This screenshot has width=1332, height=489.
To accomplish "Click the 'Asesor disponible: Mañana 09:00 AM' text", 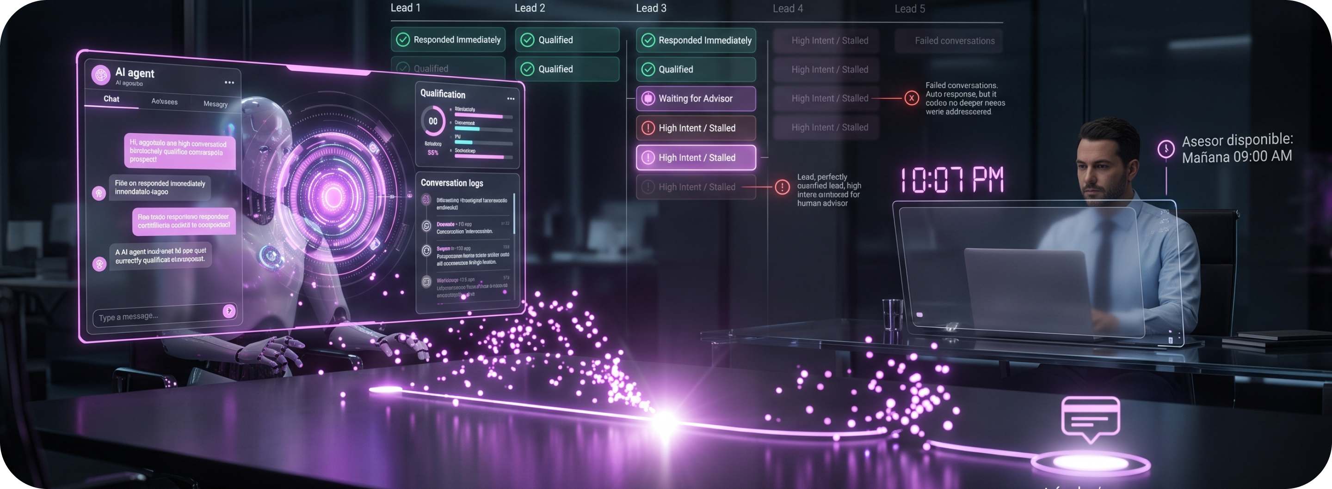I will (x=1237, y=148).
